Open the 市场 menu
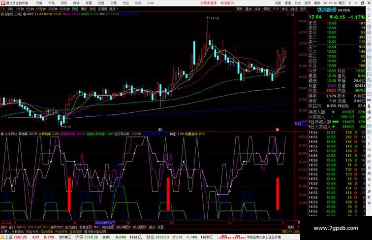The width and height of the screenshot is (372, 240). coord(51,3)
